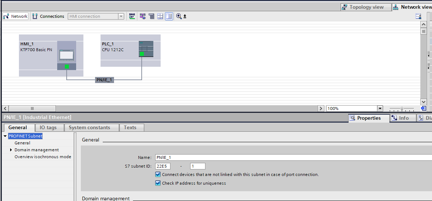Click the overview navigation icon

click(x=424, y=108)
